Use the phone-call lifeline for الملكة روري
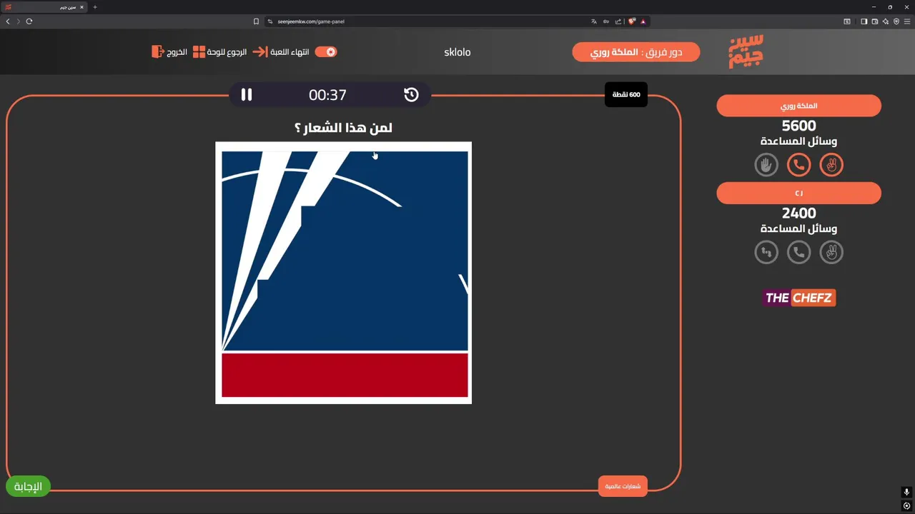This screenshot has width=915, height=514. point(798,165)
